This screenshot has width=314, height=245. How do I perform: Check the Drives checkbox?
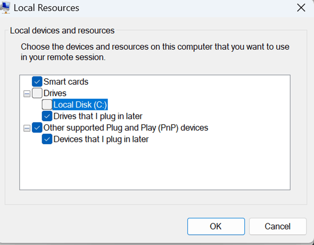37,93
